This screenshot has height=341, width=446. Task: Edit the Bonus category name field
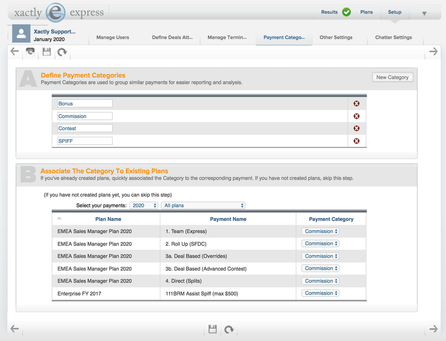tap(85, 103)
